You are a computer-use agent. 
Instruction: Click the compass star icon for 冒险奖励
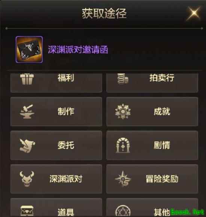click(123, 179)
